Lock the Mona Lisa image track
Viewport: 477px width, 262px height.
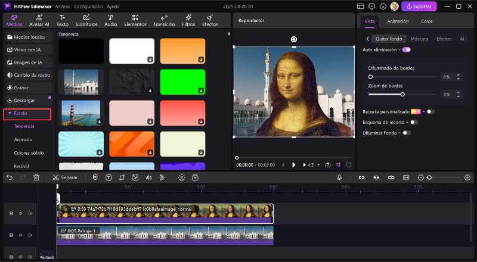11,213
